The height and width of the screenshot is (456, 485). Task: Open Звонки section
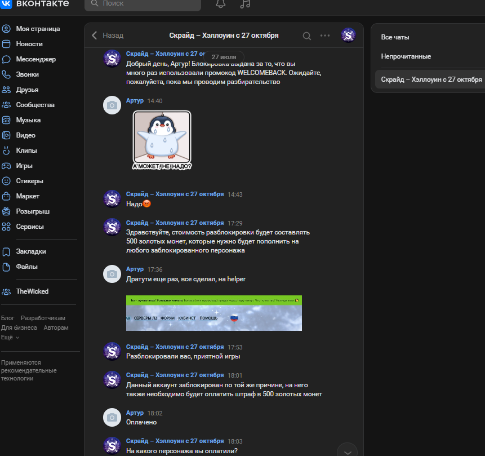pyautogui.click(x=28, y=74)
